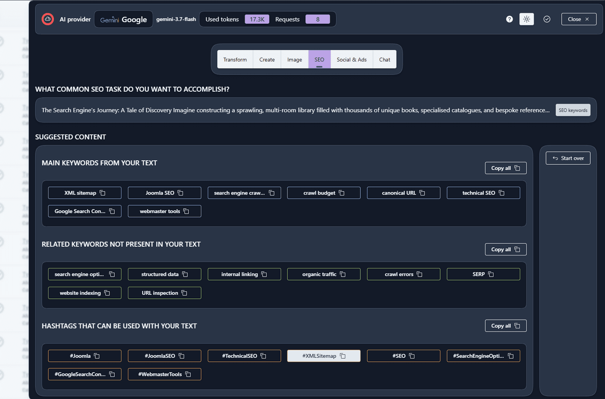Copy the structured data keyword
The width and height of the screenshot is (605, 399).
point(164,274)
